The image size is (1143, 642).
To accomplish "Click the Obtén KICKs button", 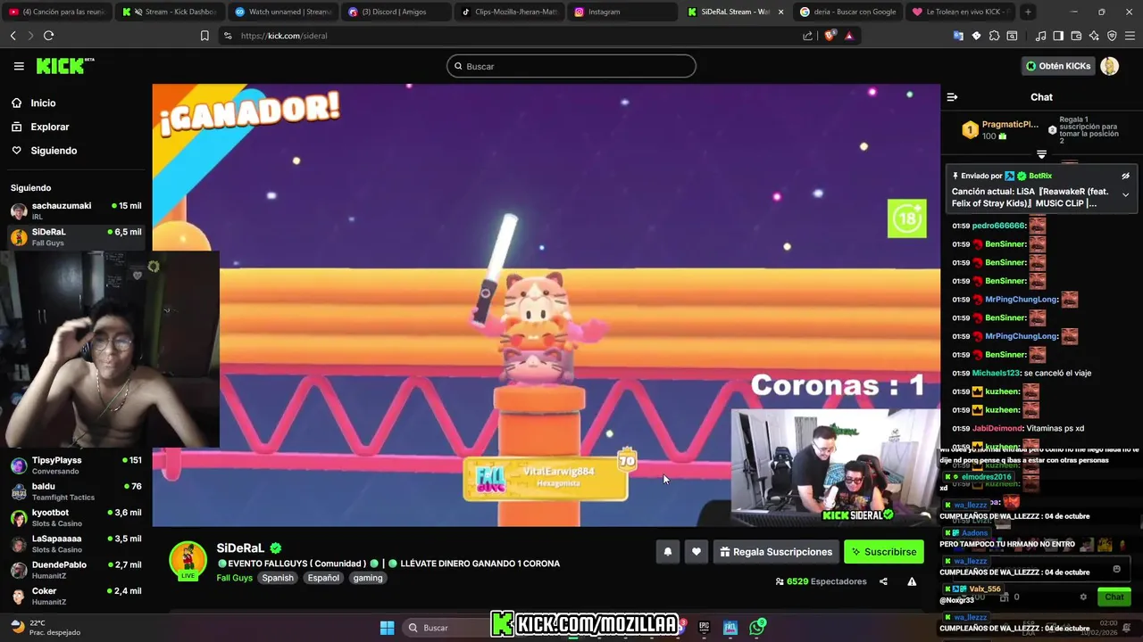I will [1058, 66].
